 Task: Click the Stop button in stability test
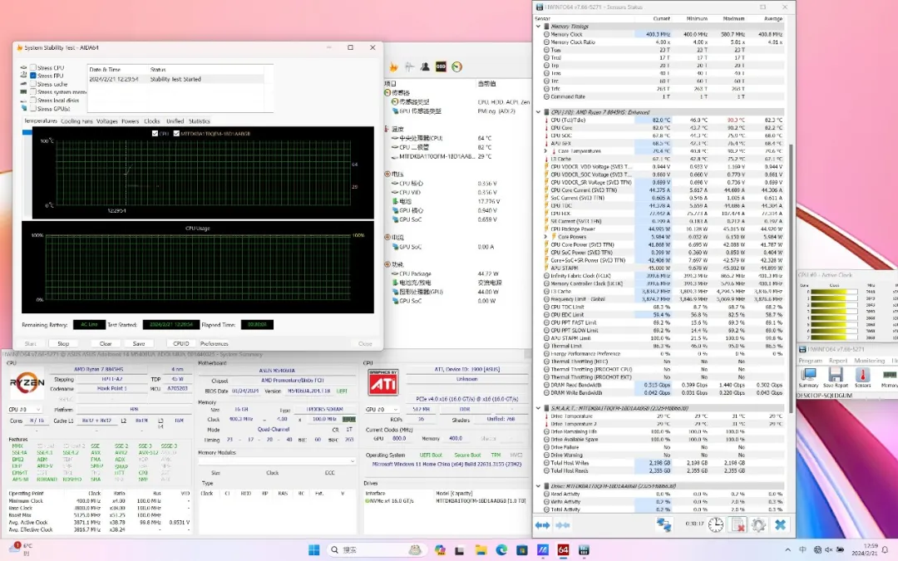point(63,343)
